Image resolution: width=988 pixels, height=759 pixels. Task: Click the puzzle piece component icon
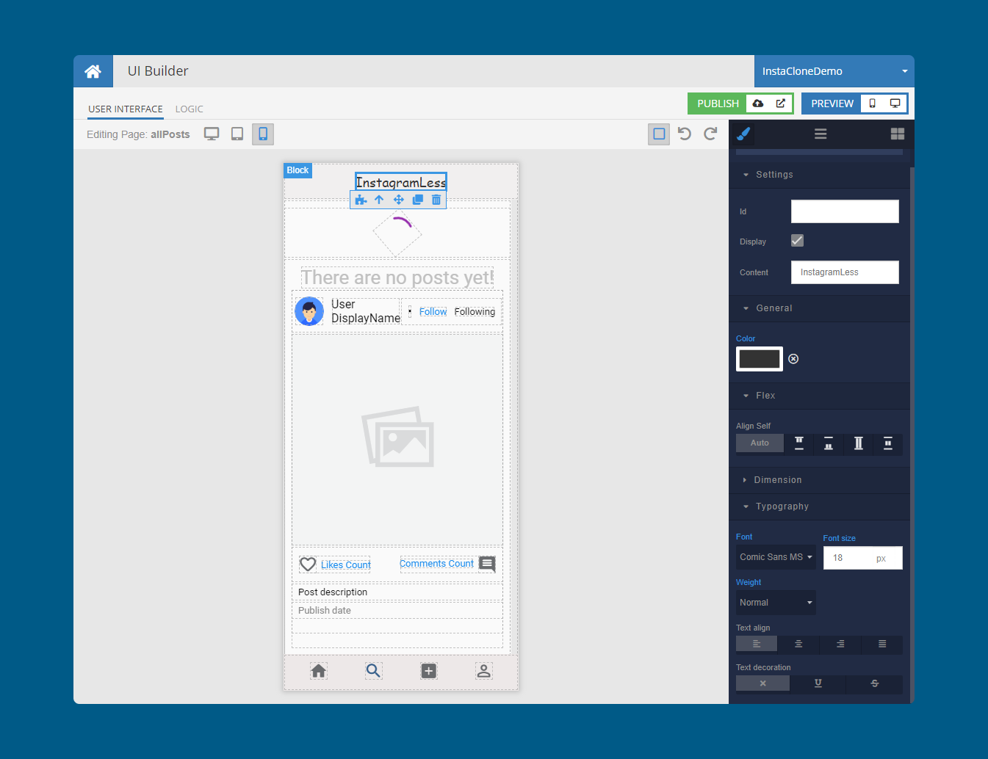point(361,200)
